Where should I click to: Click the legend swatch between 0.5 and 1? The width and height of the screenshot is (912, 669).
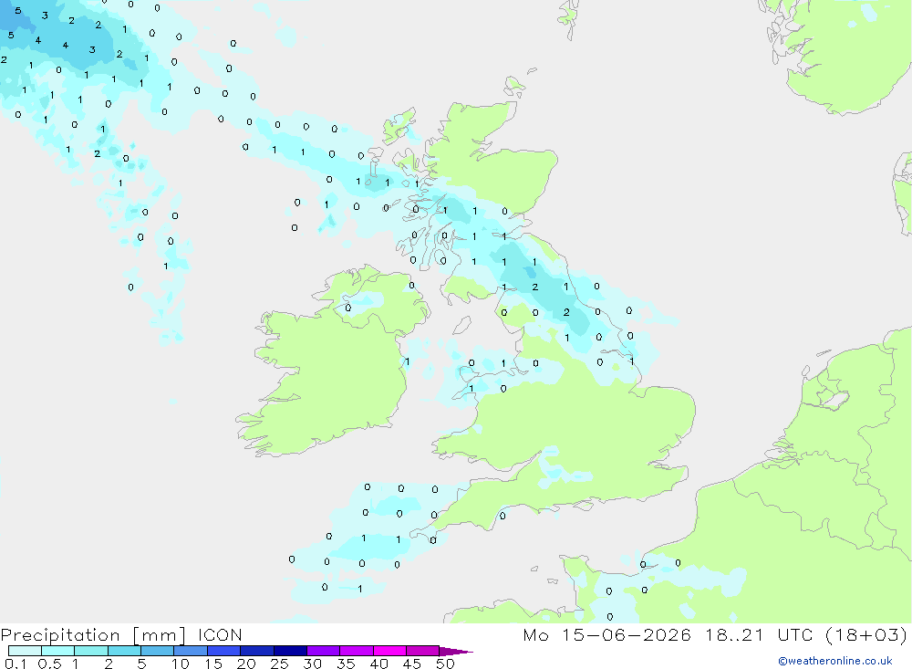(57, 651)
